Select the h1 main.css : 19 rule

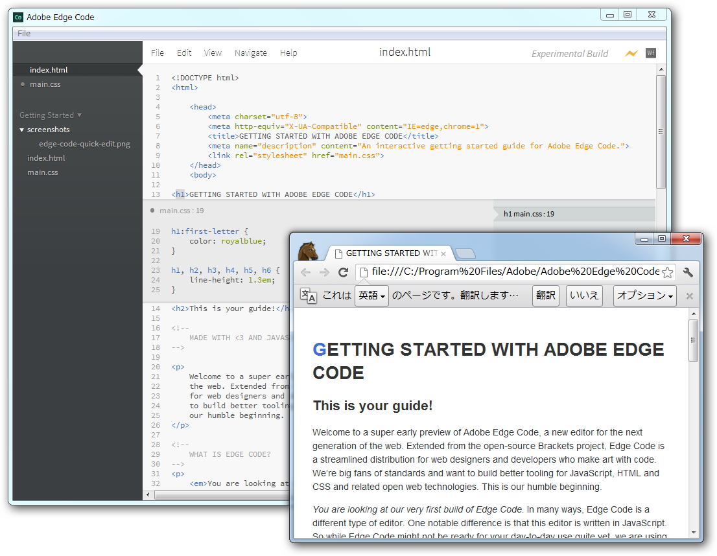574,214
